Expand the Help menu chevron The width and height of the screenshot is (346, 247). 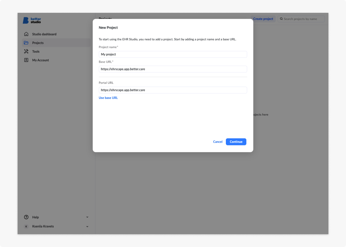[x=87, y=217]
